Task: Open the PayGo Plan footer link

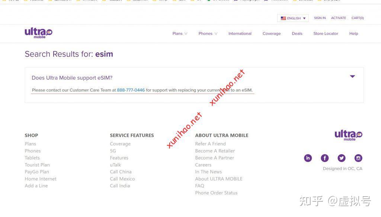Action: coord(37,172)
